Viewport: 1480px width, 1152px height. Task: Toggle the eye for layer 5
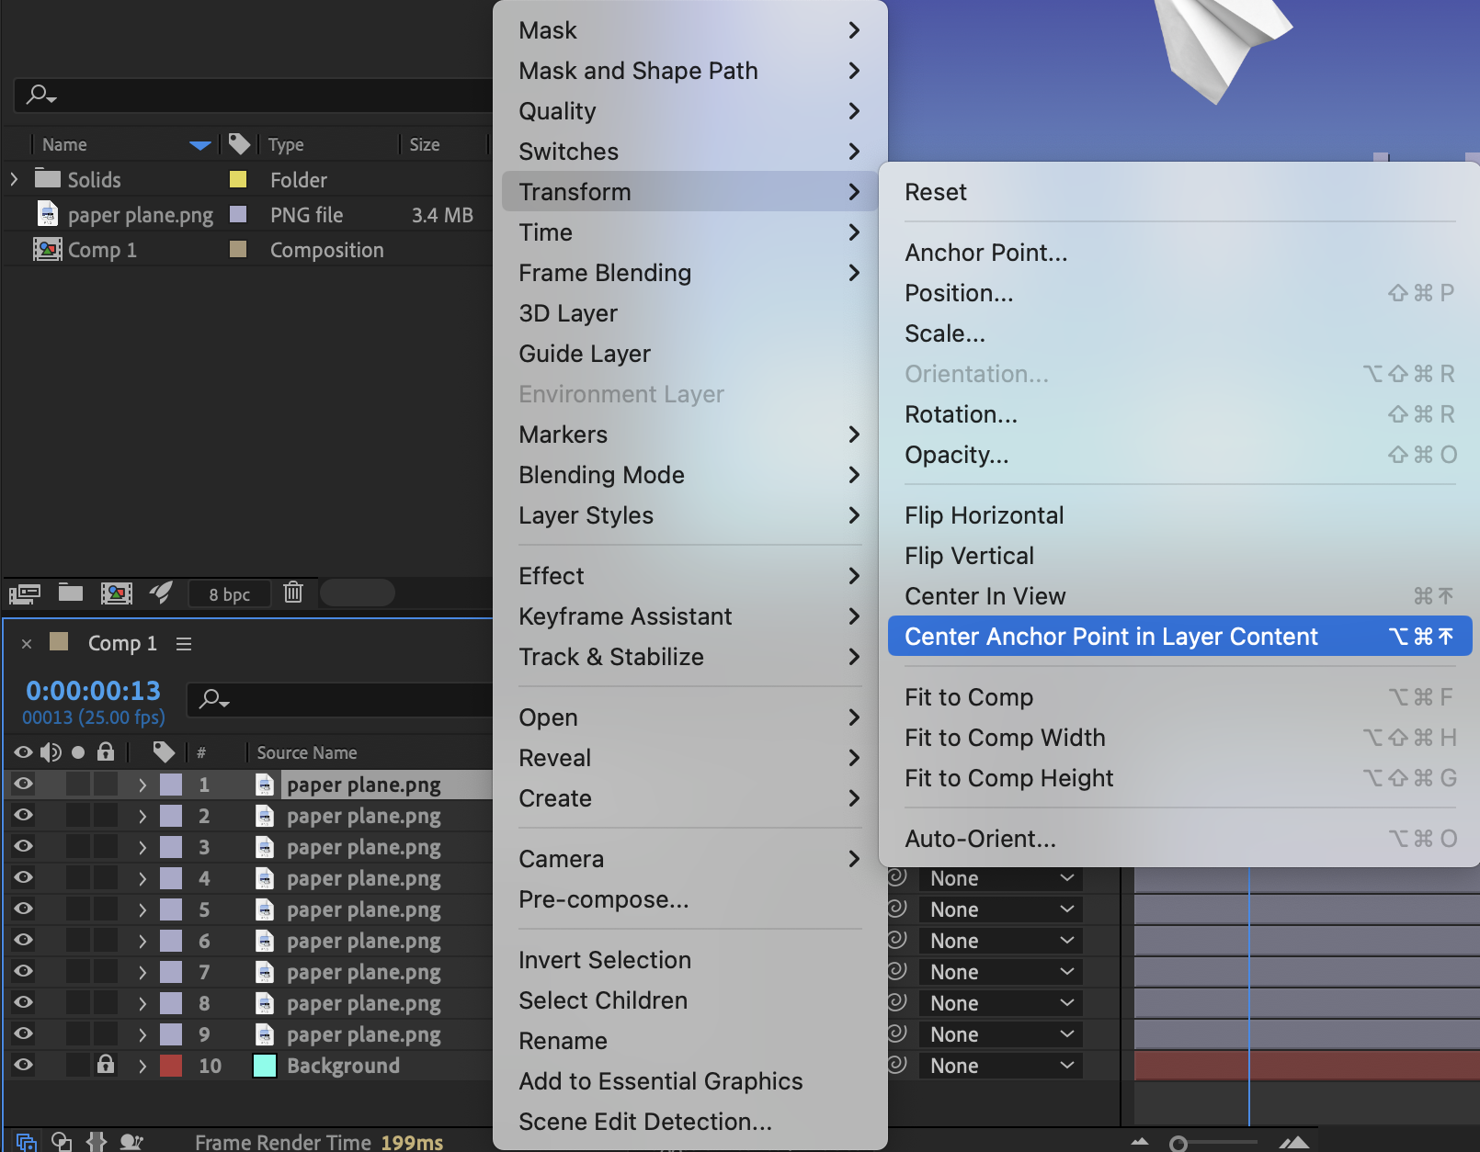[x=23, y=909]
